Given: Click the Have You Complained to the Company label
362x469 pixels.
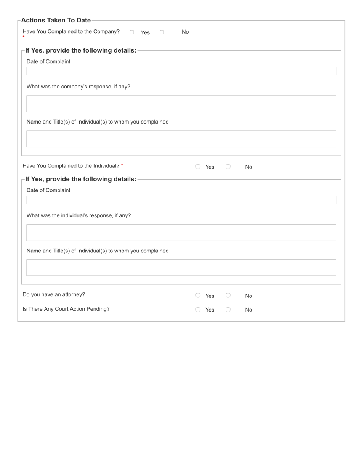Looking at the screenshot, I should [71, 31].
